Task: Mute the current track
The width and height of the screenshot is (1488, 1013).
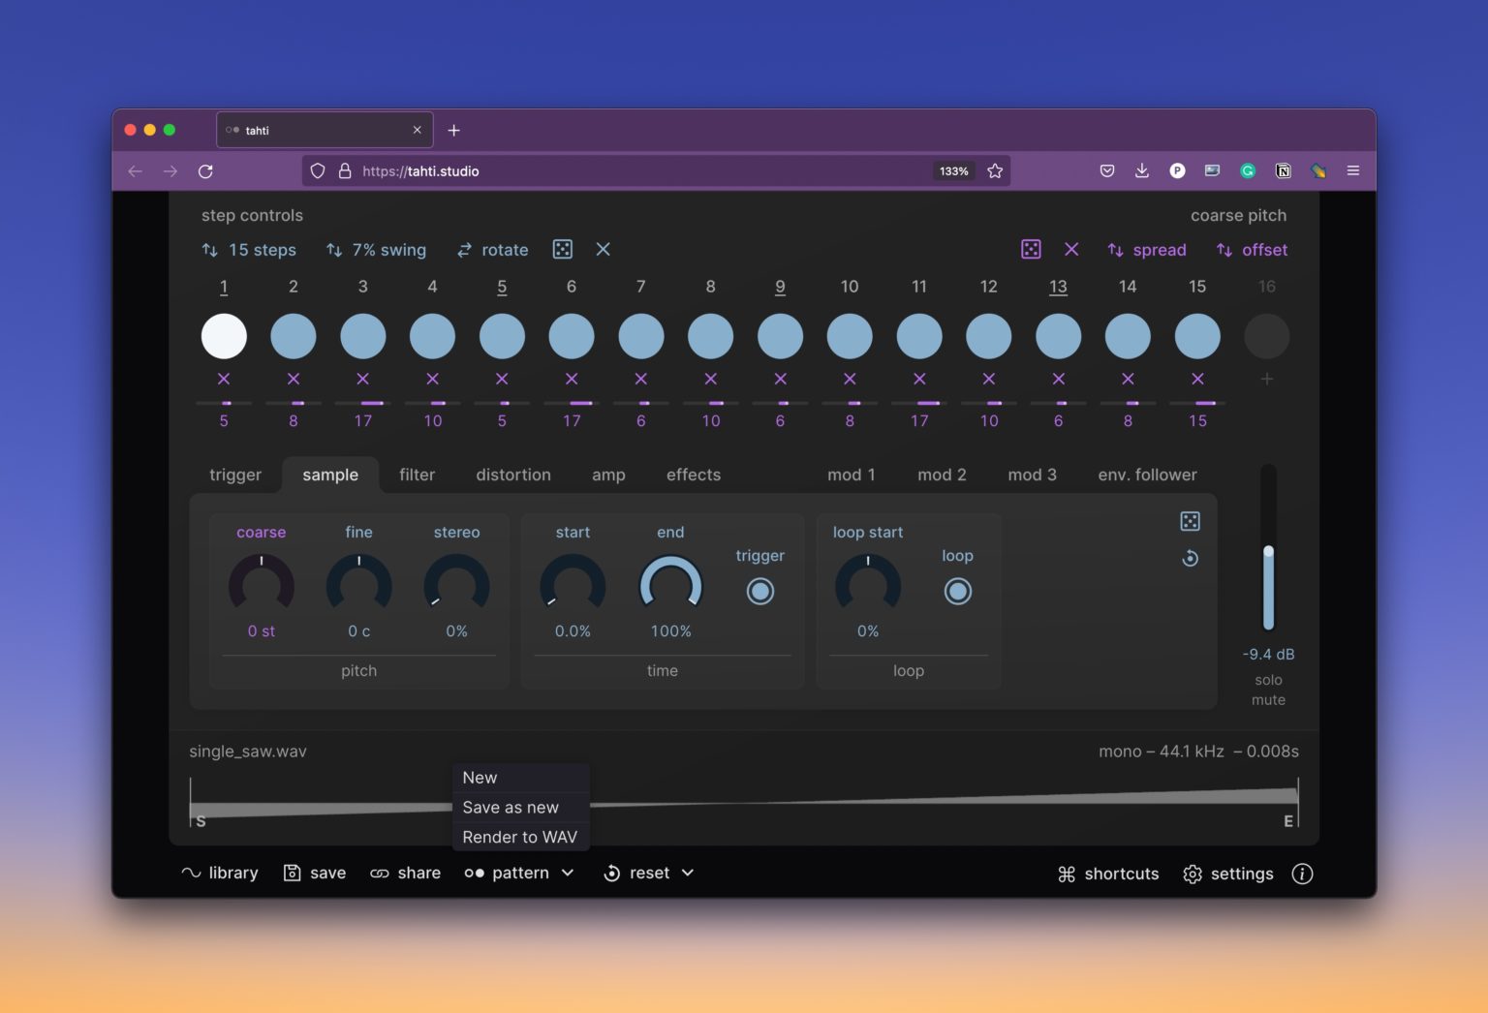Action: [1267, 699]
